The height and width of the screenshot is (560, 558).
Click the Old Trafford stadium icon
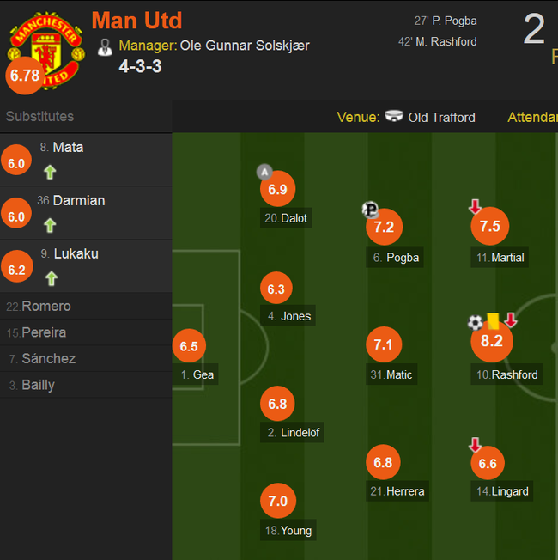click(394, 116)
